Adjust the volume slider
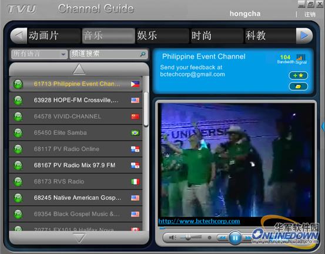This screenshot has width=325, height=254. pyautogui.click(x=190, y=238)
